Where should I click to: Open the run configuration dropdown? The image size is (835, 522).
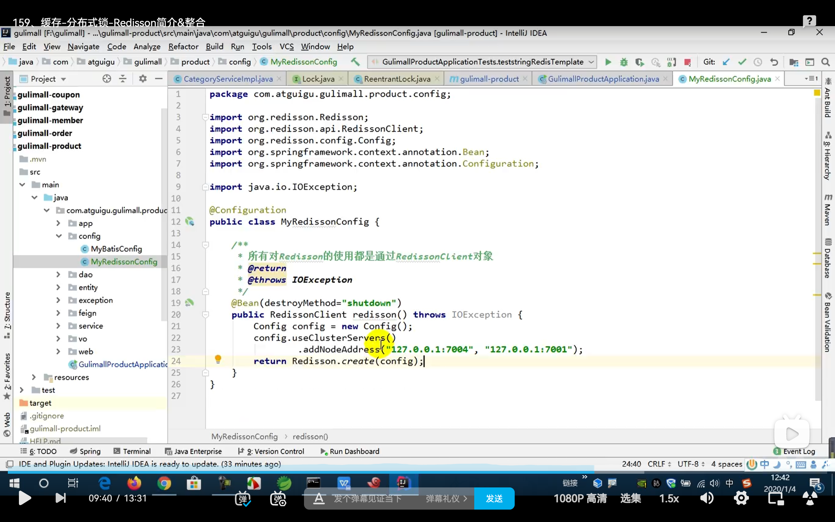[591, 62]
